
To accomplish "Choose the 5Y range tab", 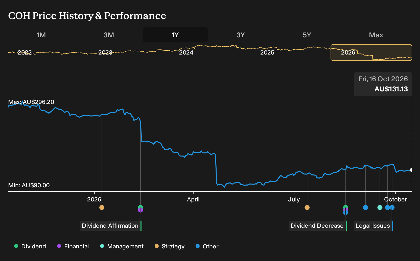I will click(307, 35).
